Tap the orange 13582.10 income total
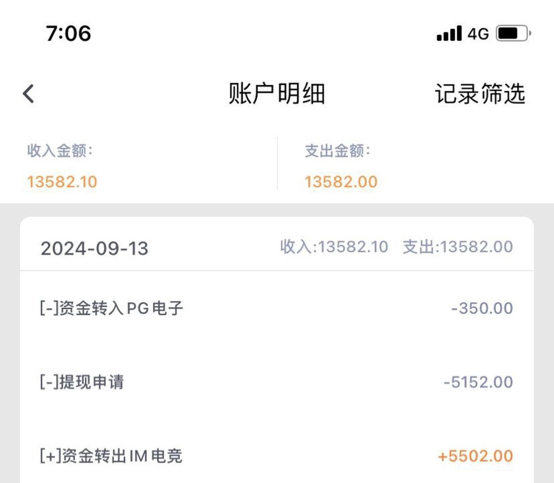The height and width of the screenshot is (483, 554). pyautogui.click(x=62, y=182)
